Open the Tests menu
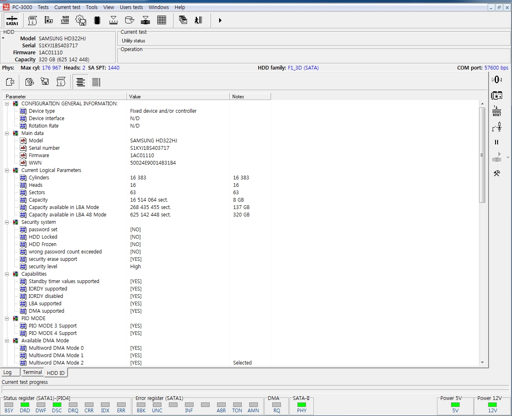The image size is (512, 416). coord(43,7)
